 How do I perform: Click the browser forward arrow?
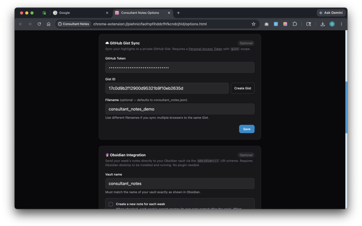click(30, 24)
